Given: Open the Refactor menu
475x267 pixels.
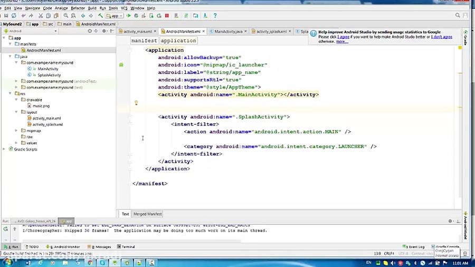Looking at the screenshot, I should [78, 8].
